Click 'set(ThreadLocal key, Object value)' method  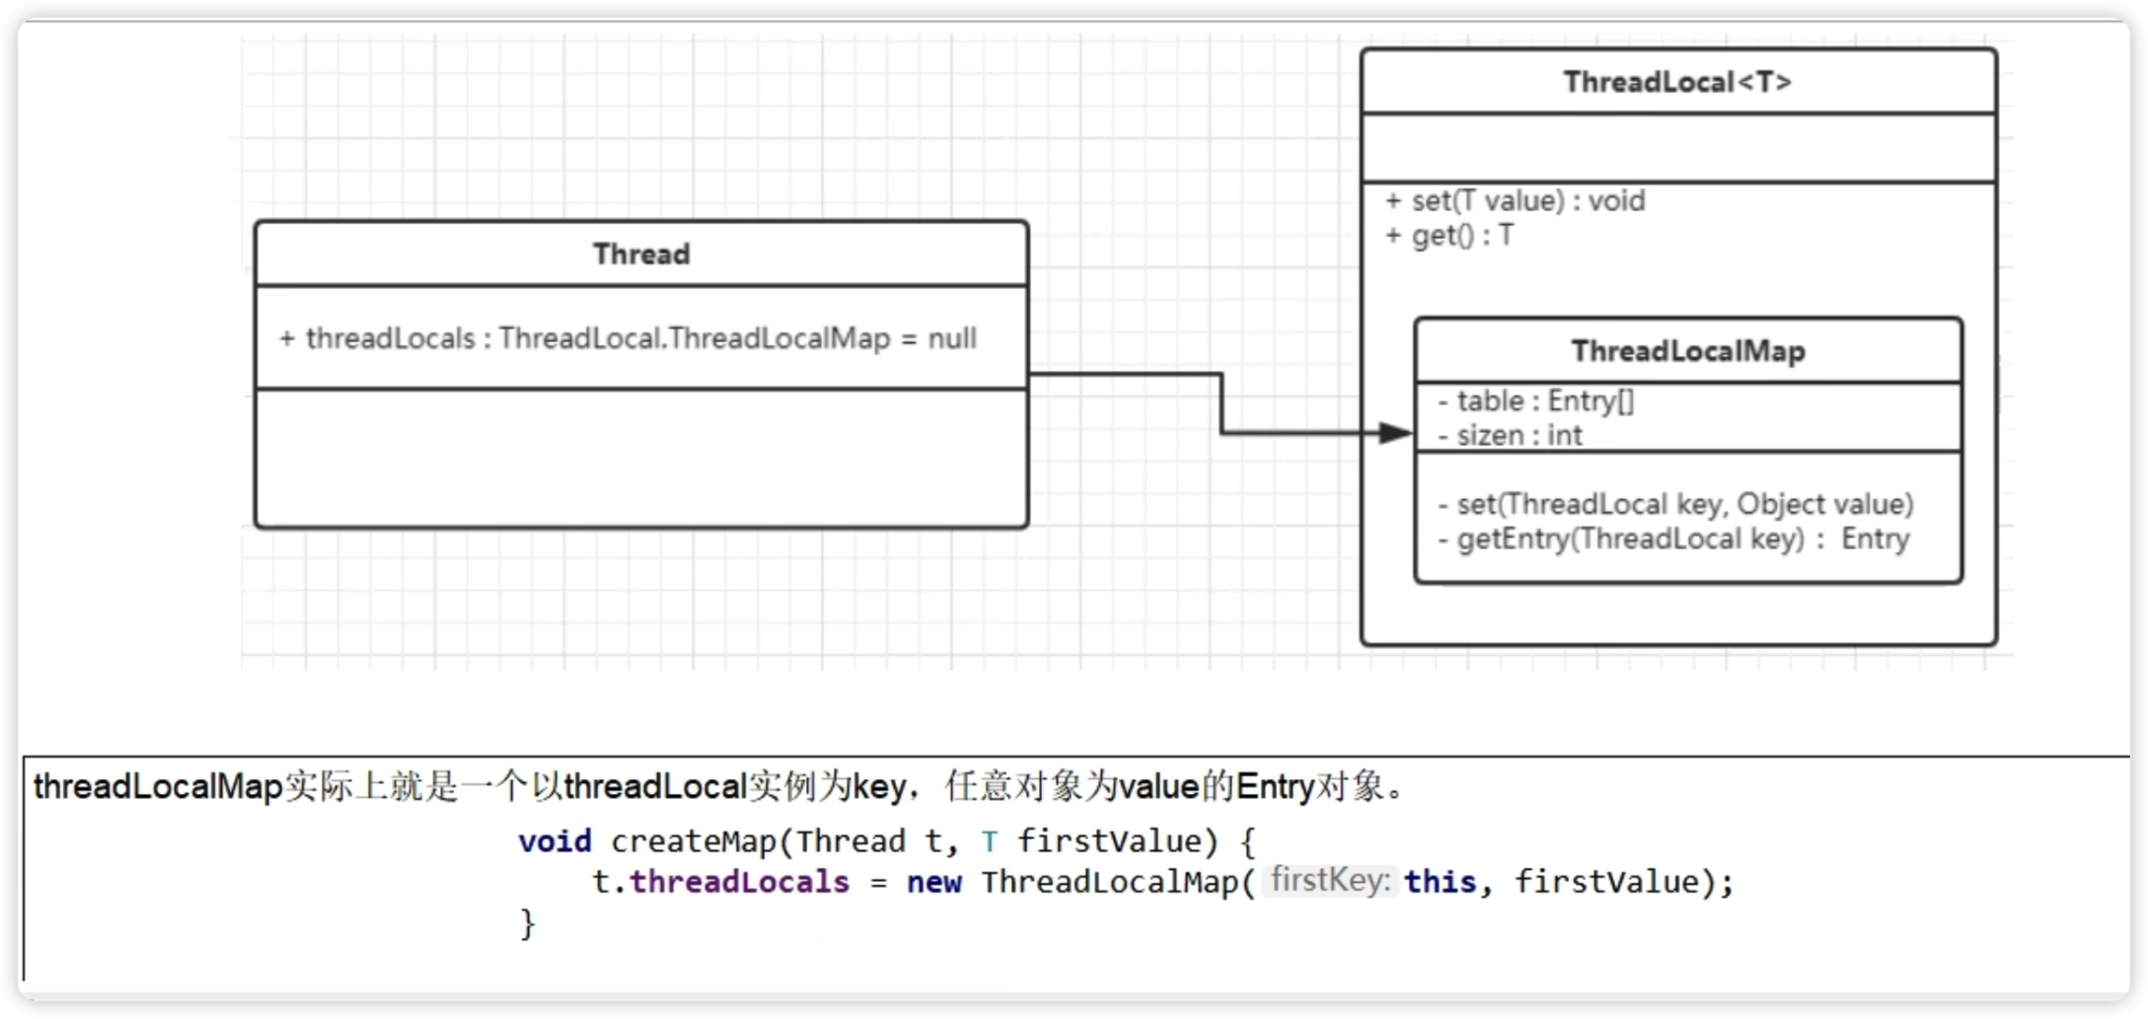(x=1675, y=504)
